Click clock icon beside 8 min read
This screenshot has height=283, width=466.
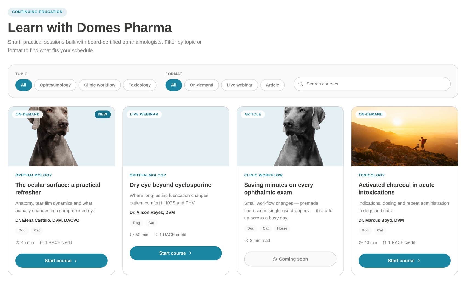[246, 241]
